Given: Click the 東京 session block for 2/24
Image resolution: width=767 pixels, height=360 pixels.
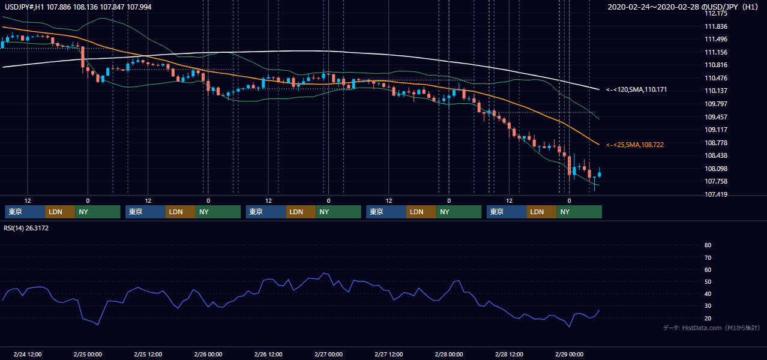Looking at the screenshot, I should [25, 212].
